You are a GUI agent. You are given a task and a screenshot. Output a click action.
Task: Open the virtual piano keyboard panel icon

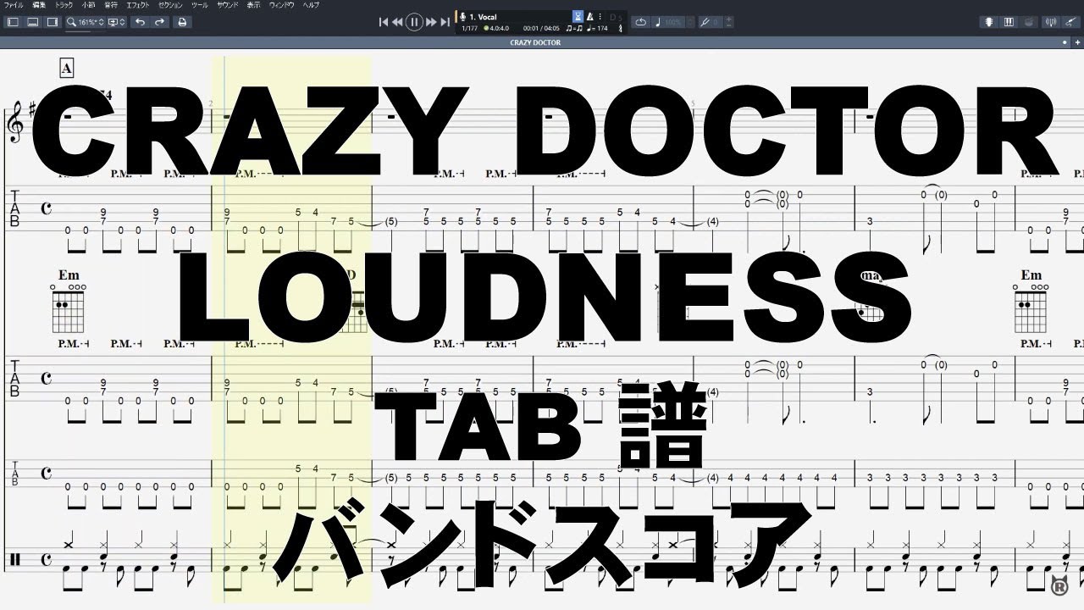pos(1008,22)
